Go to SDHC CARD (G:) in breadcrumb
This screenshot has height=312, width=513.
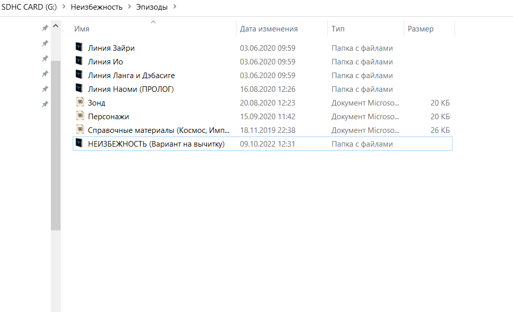(x=29, y=7)
